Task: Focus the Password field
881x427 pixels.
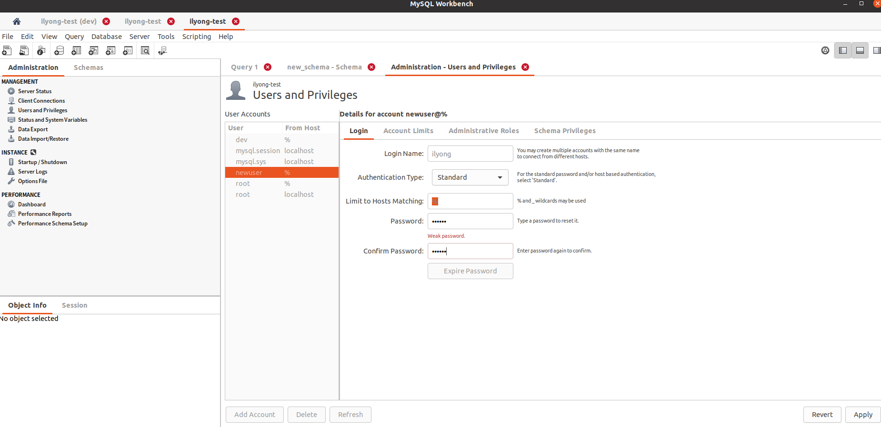Action: coord(471,221)
